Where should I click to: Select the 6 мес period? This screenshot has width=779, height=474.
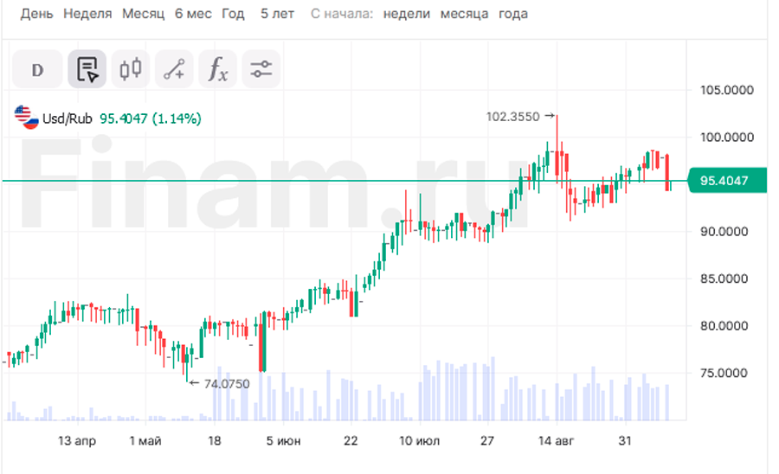[x=192, y=14]
